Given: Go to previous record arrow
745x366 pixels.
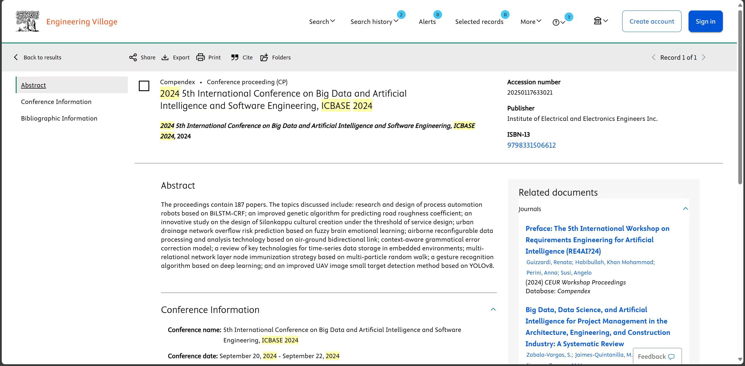Looking at the screenshot, I should pos(654,57).
